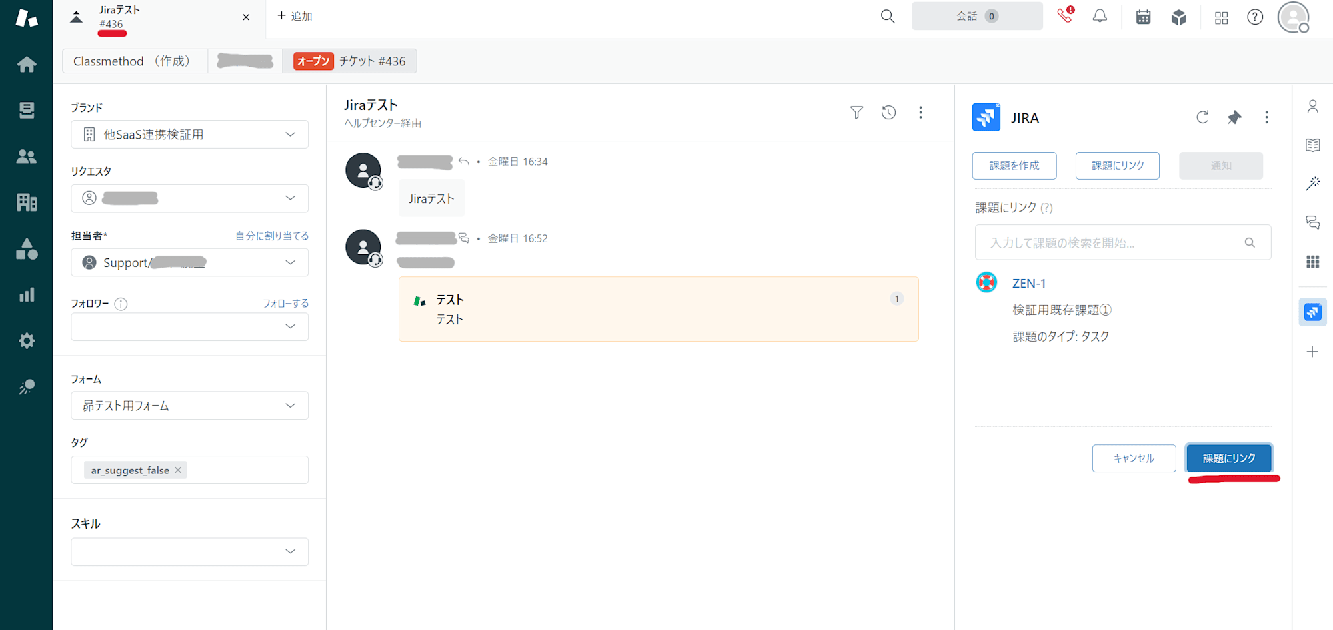The width and height of the screenshot is (1333, 630).
Task: Expand the フォロワー dropdown
Action: (x=189, y=327)
